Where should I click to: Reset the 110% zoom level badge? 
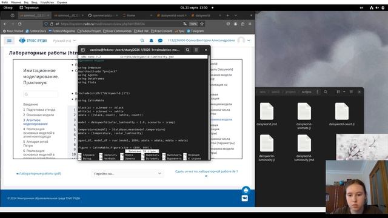(193, 24)
